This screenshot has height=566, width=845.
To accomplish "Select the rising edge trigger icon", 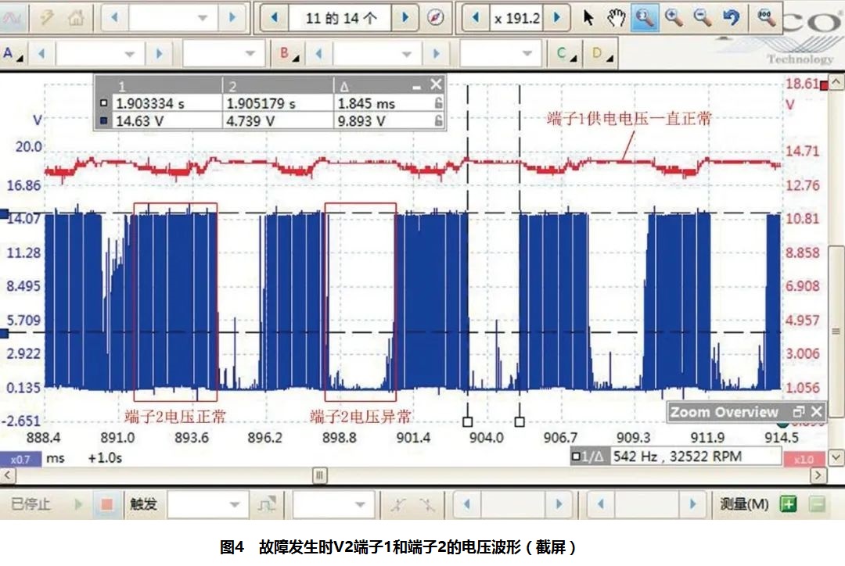I will coord(398,504).
